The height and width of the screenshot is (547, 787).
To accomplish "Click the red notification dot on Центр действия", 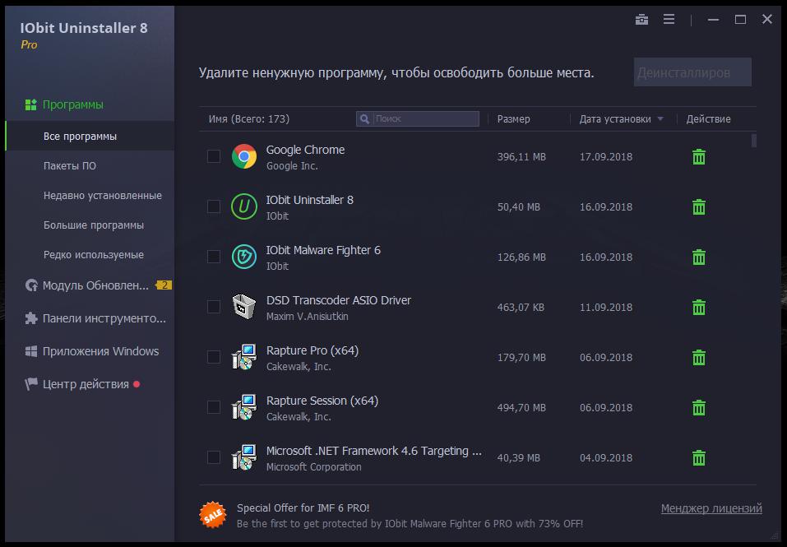I will pos(137,384).
